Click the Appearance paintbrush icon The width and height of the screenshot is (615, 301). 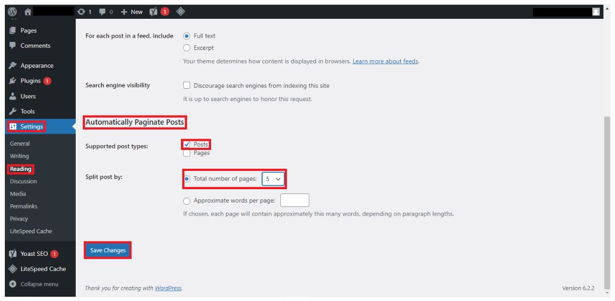click(x=12, y=66)
